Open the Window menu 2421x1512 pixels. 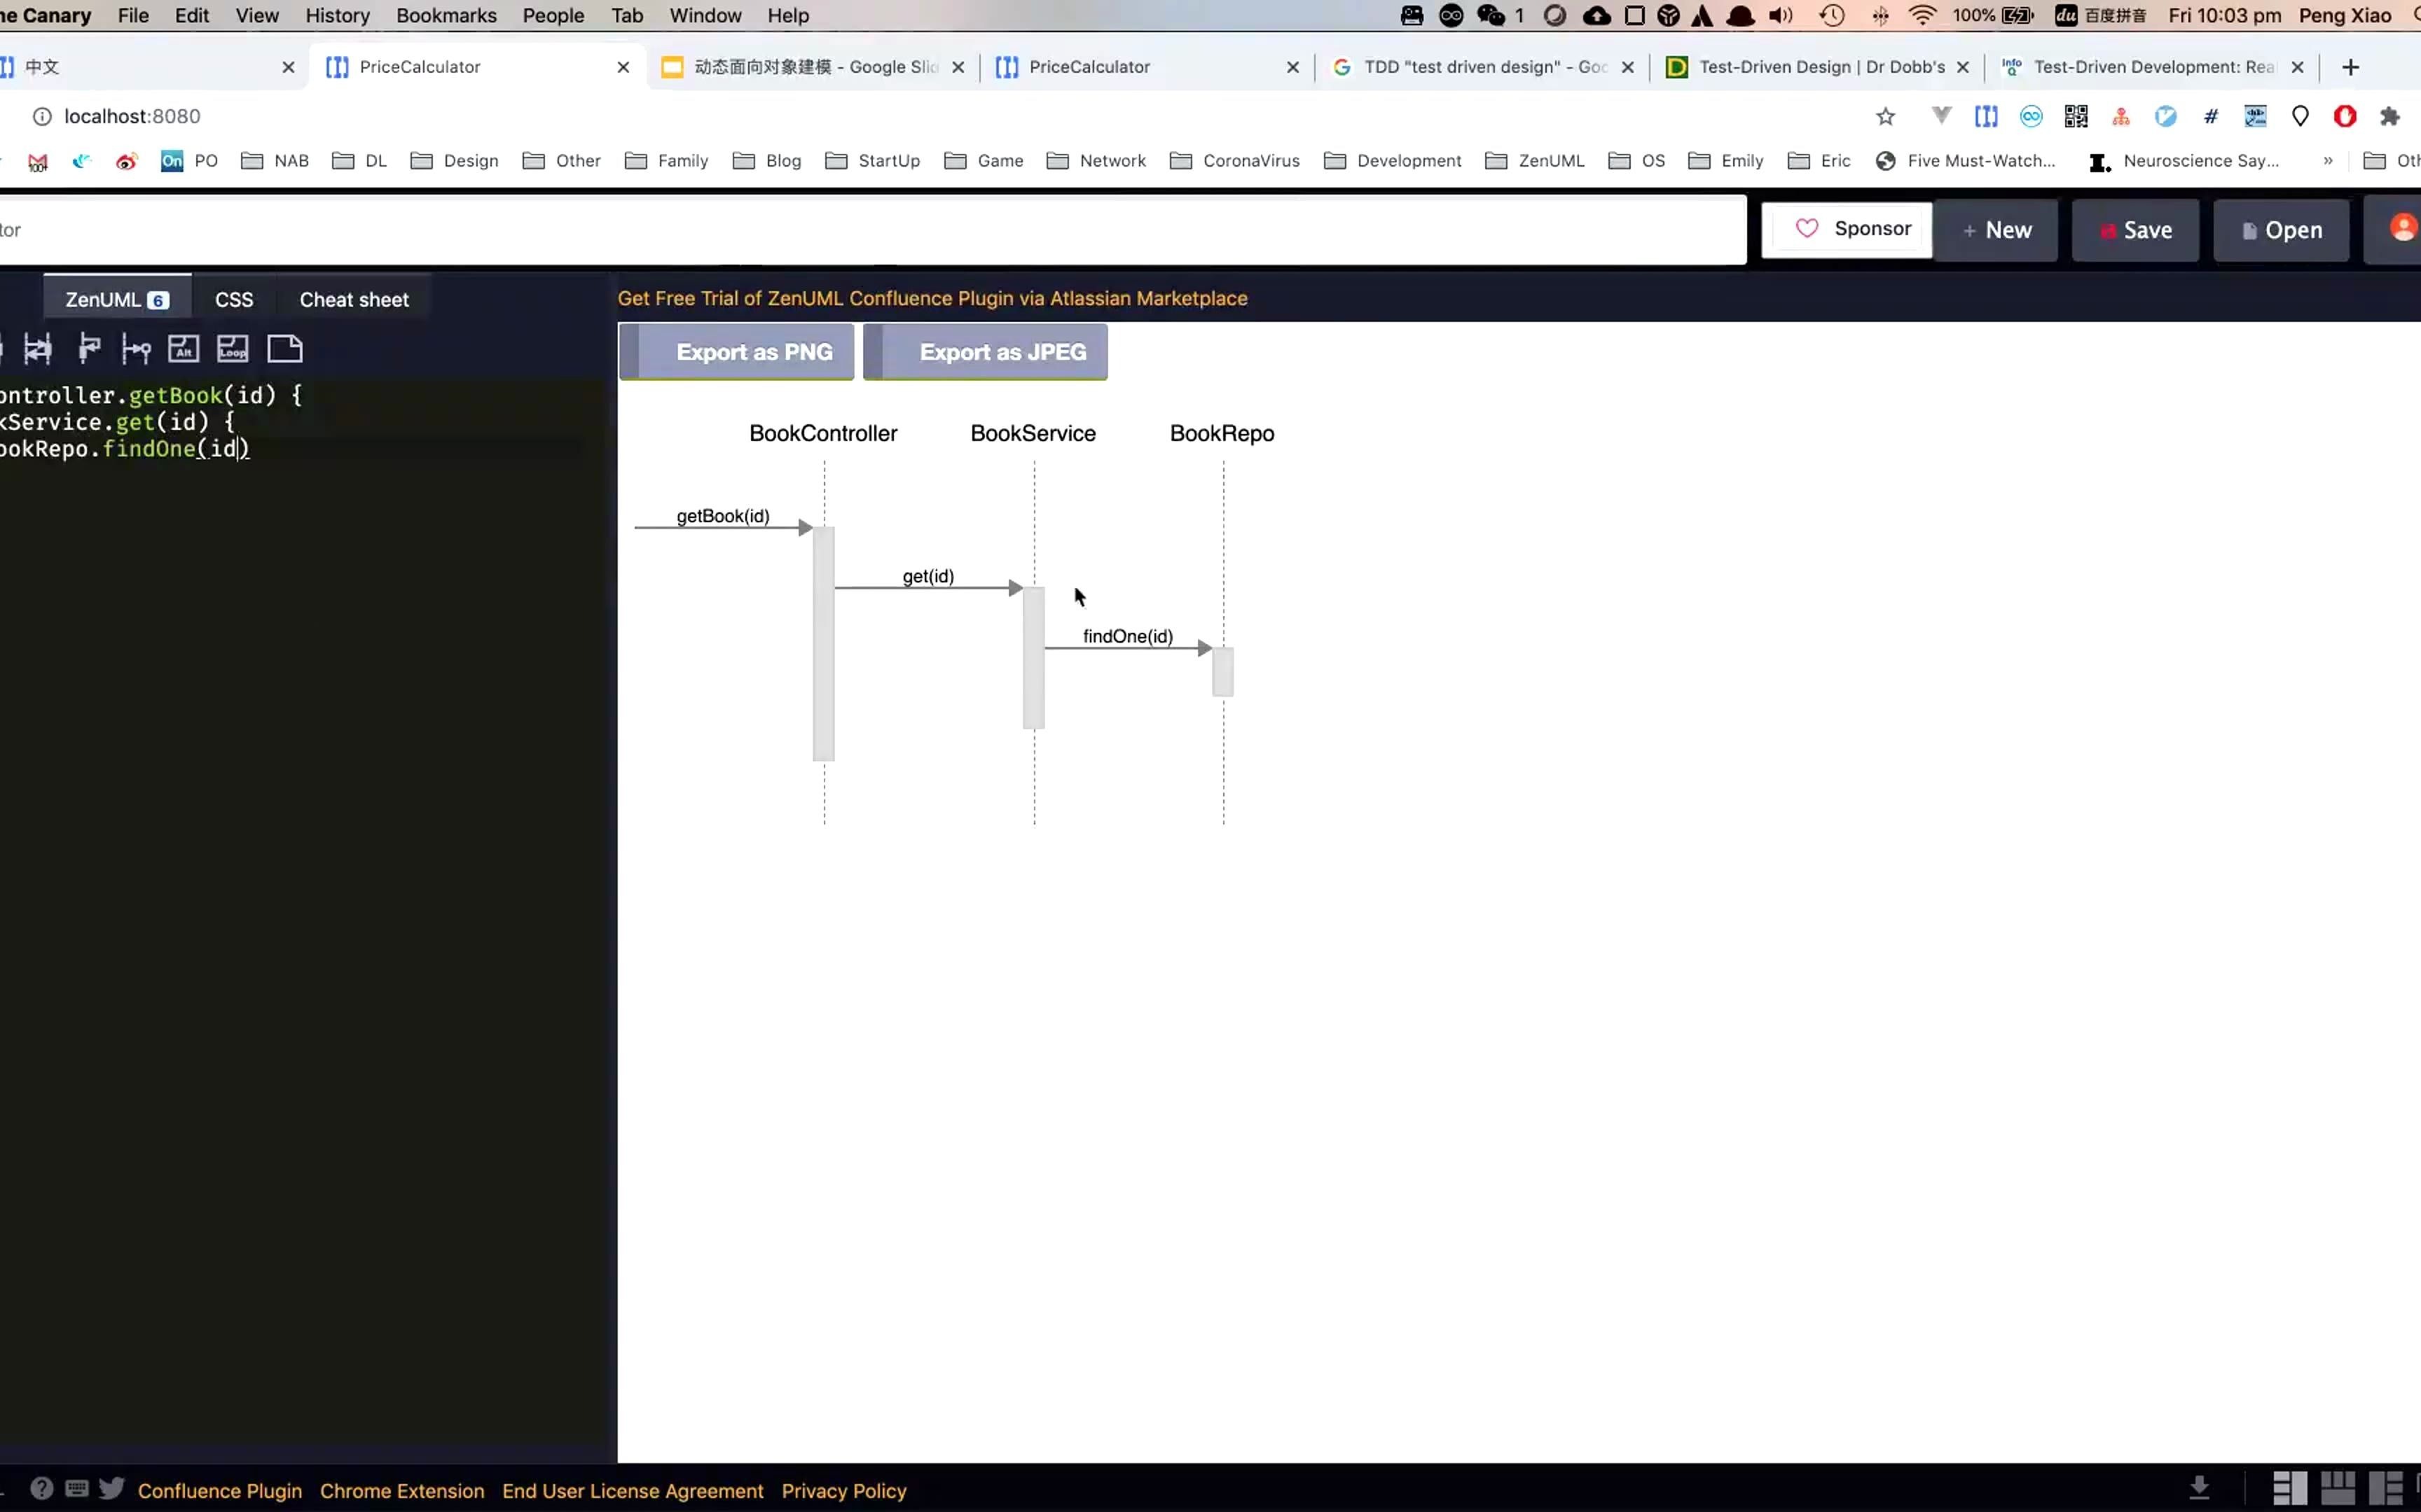point(706,15)
